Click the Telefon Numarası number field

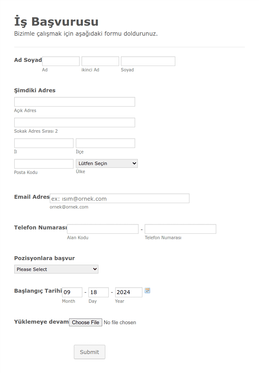click(x=180, y=229)
